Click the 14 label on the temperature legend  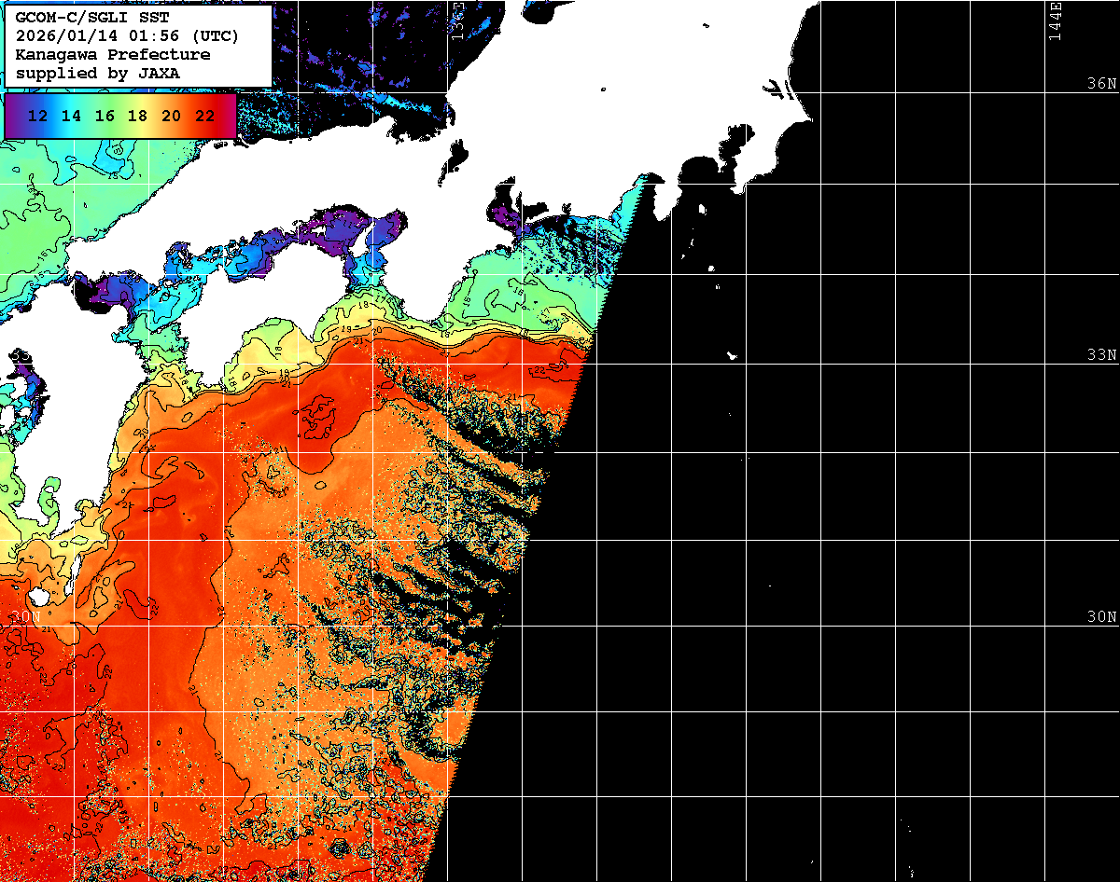71,117
